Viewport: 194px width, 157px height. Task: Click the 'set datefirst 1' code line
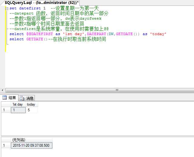tap(28, 8)
